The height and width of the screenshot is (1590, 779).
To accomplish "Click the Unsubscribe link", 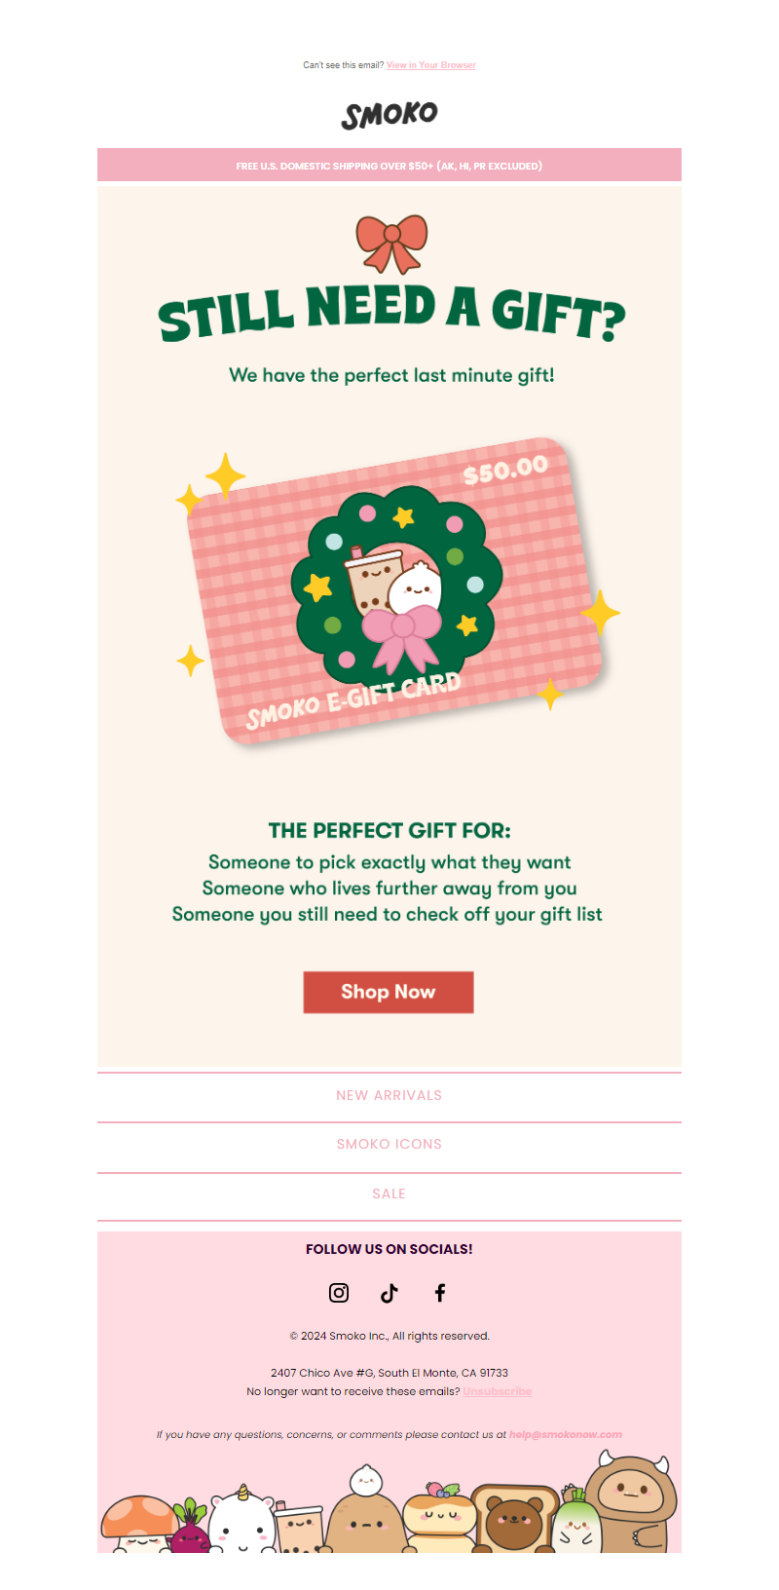I will [x=498, y=1392].
